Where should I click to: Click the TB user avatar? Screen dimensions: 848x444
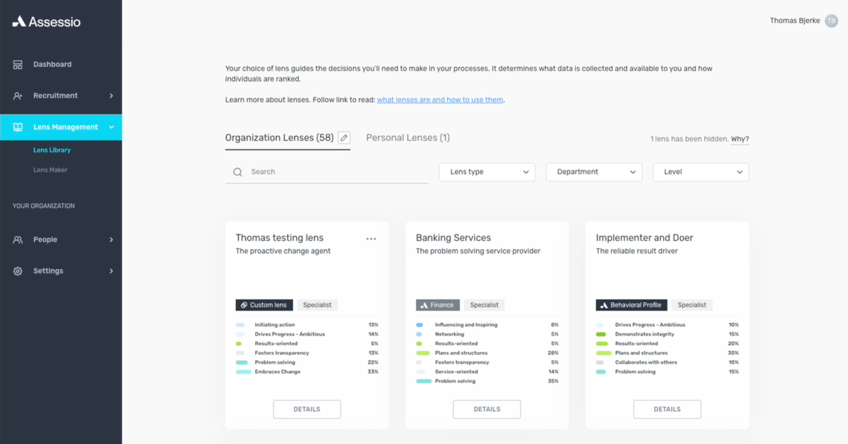click(831, 21)
